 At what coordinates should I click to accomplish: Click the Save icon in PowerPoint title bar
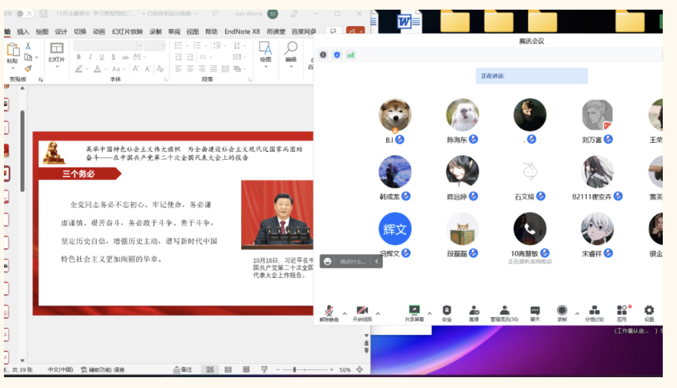(x=43, y=14)
